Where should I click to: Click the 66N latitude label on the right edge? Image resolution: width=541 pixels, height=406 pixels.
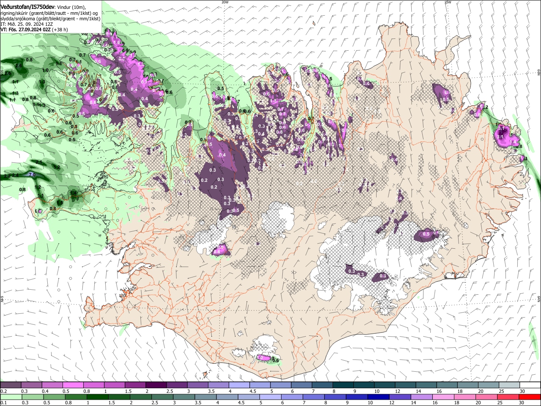click(x=539, y=73)
